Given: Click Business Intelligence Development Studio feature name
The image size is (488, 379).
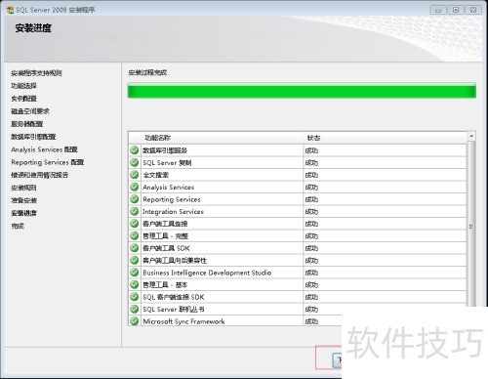Looking at the screenshot, I should coord(207,273).
